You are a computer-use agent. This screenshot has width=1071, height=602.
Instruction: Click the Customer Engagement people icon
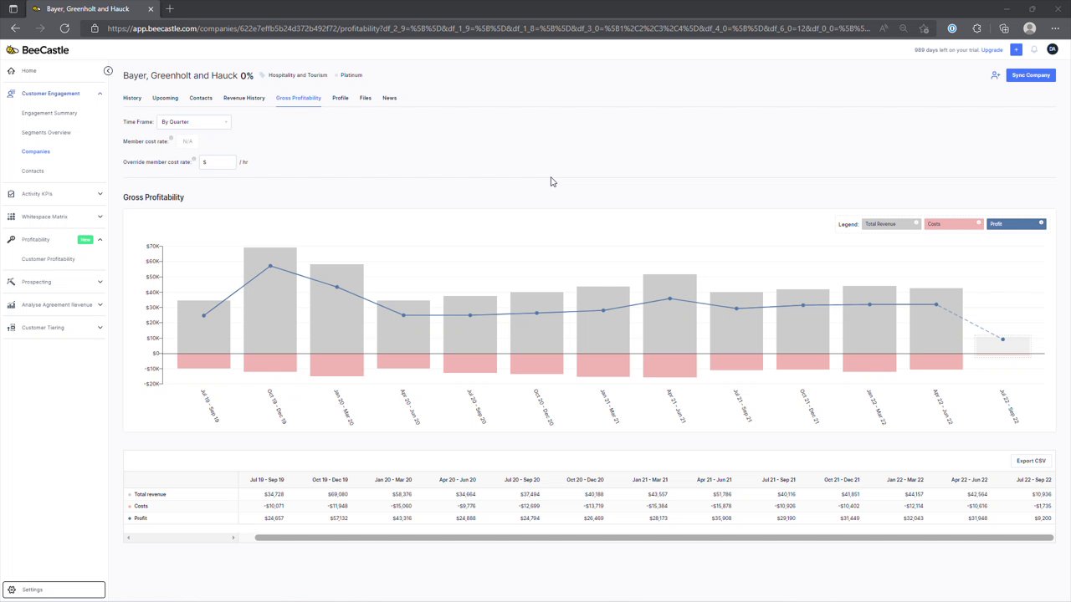11,94
